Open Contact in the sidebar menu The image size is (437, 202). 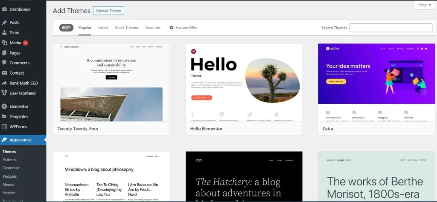(x=17, y=73)
